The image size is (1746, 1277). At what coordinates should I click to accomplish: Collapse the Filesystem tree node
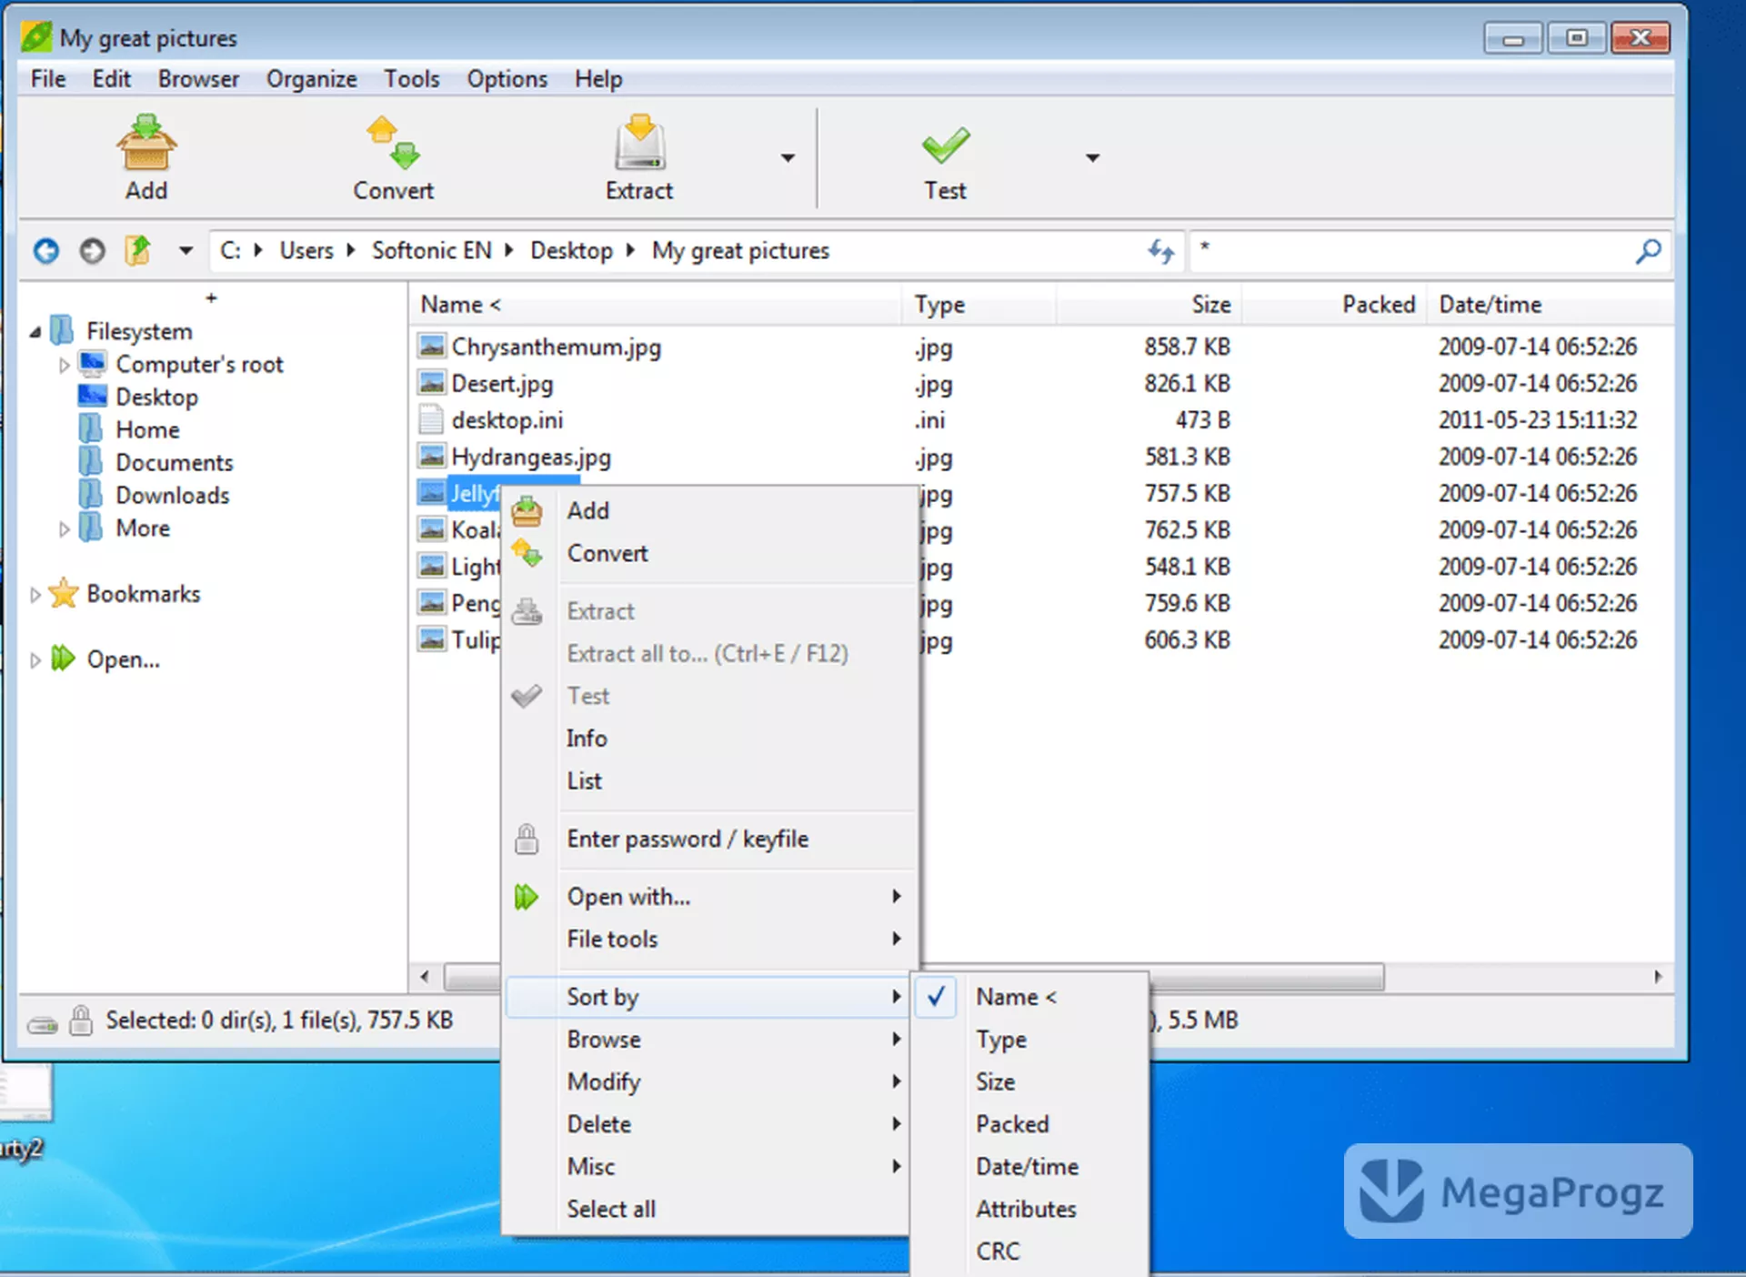point(35,332)
